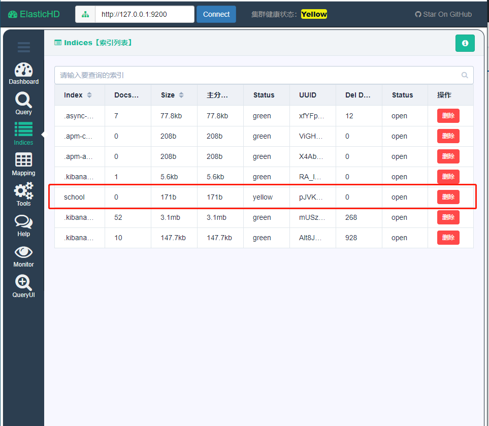Click the yellow status cell of school
This screenshot has width=489, height=426.
coord(263,197)
